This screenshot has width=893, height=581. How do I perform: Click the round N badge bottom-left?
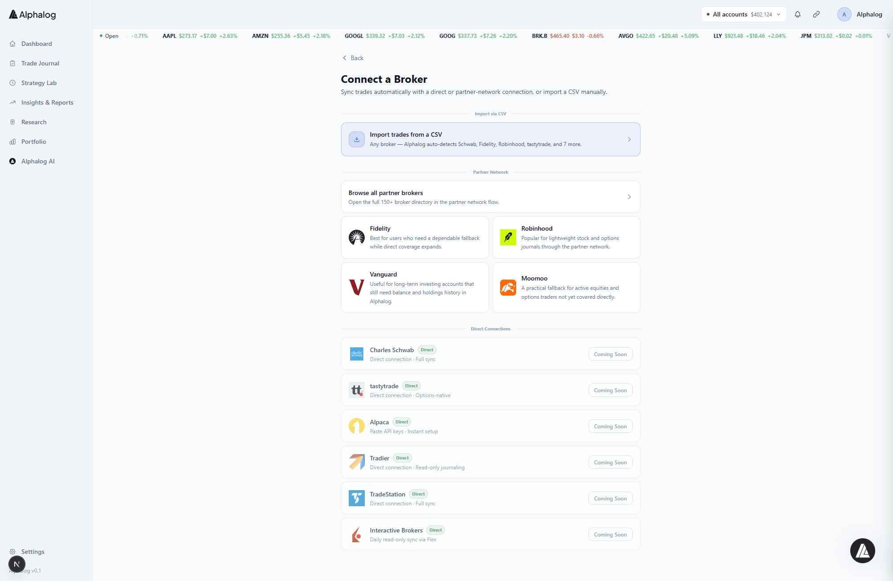[x=17, y=564]
